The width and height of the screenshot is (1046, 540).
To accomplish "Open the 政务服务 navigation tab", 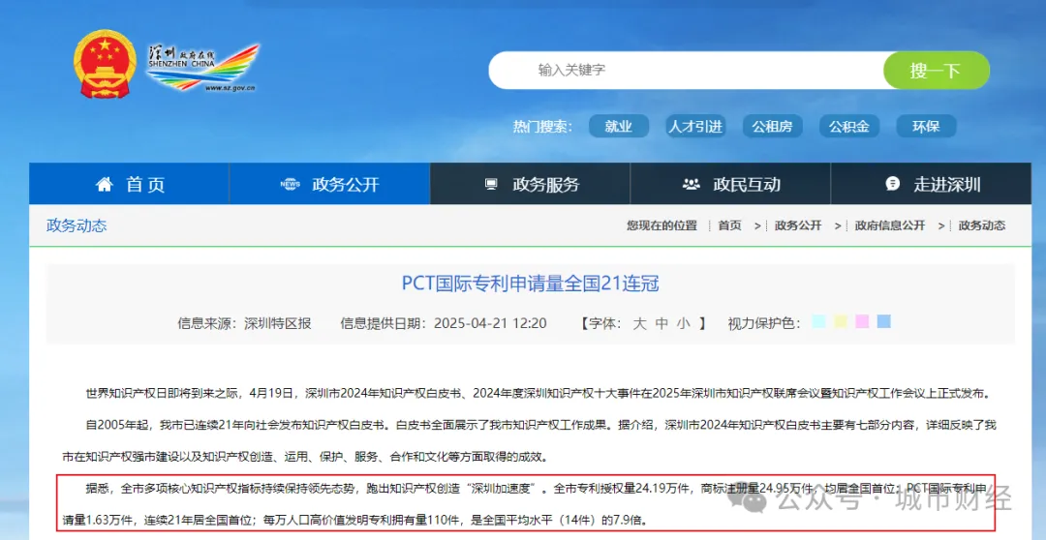I will (531, 184).
